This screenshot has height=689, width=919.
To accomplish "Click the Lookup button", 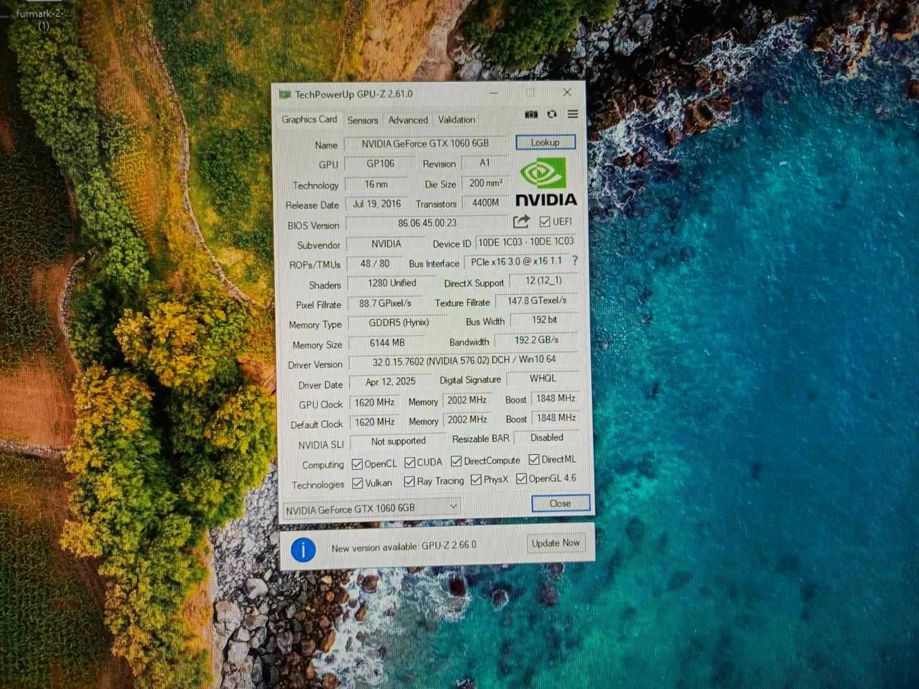I will [545, 142].
